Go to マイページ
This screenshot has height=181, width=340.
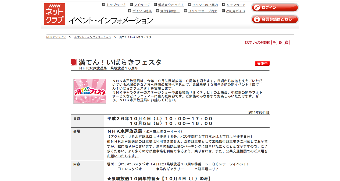[x=142, y=5]
